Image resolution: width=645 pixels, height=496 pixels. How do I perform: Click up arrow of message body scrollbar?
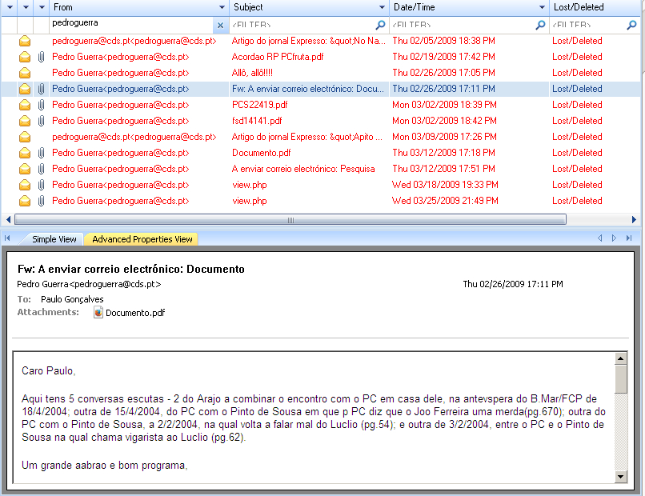coord(621,358)
